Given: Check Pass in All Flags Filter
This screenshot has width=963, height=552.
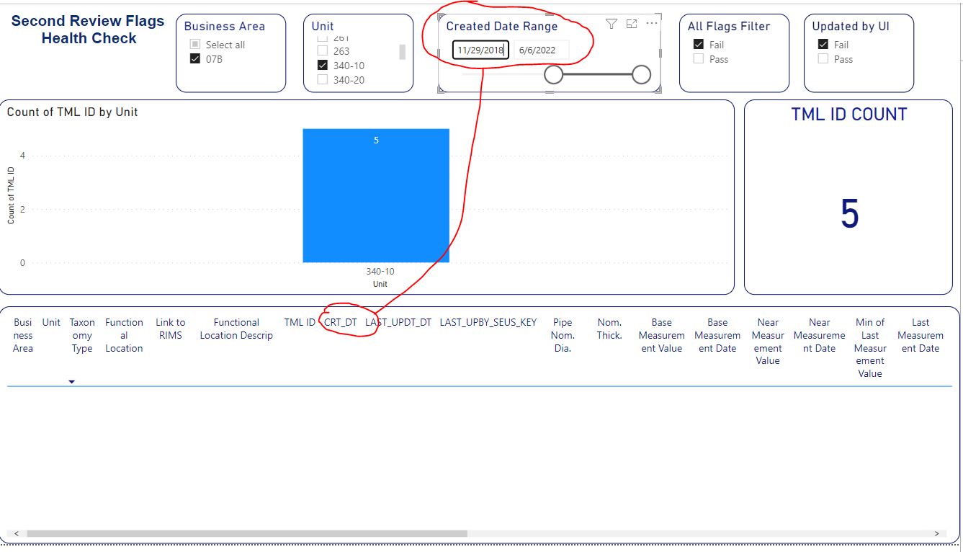Looking at the screenshot, I should [698, 59].
